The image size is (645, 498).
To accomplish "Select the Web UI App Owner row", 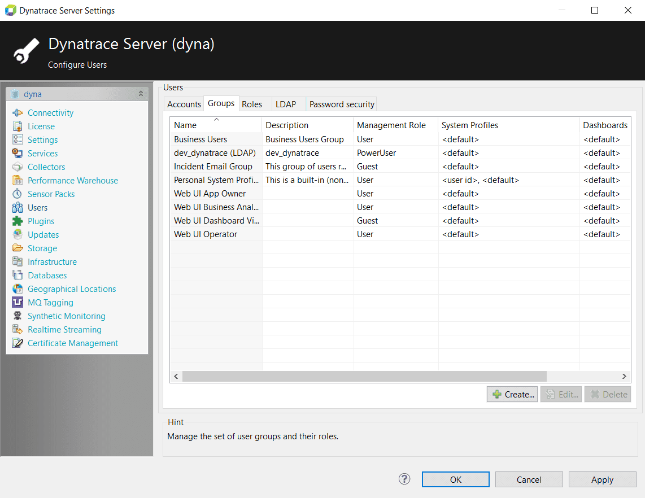I will 400,194.
